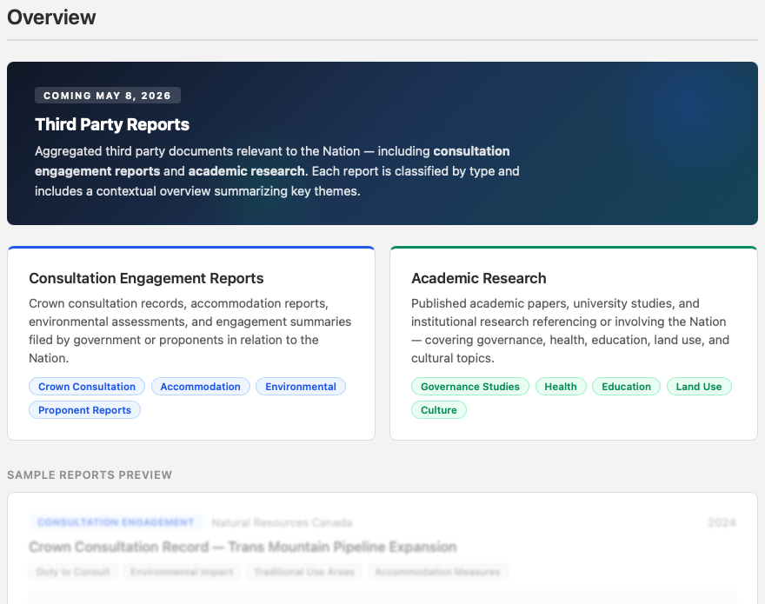Select the Proponent Reports filter chip

click(x=84, y=409)
